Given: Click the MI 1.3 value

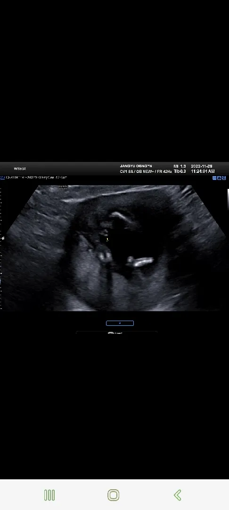Looking at the screenshot, I should pyautogui.click(x=180, y=166).
